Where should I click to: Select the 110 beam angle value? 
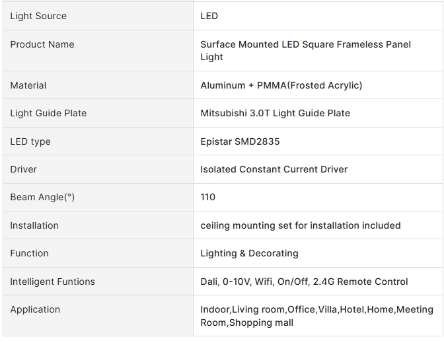(x=208, y=197)
